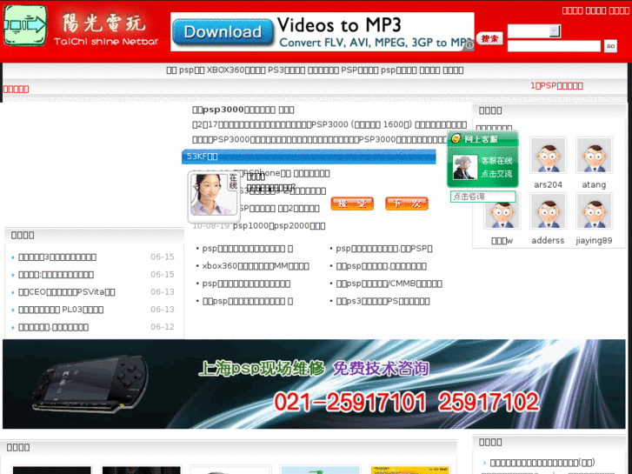
Task: Open user avatar labeled atang
Action: [594, 156]
